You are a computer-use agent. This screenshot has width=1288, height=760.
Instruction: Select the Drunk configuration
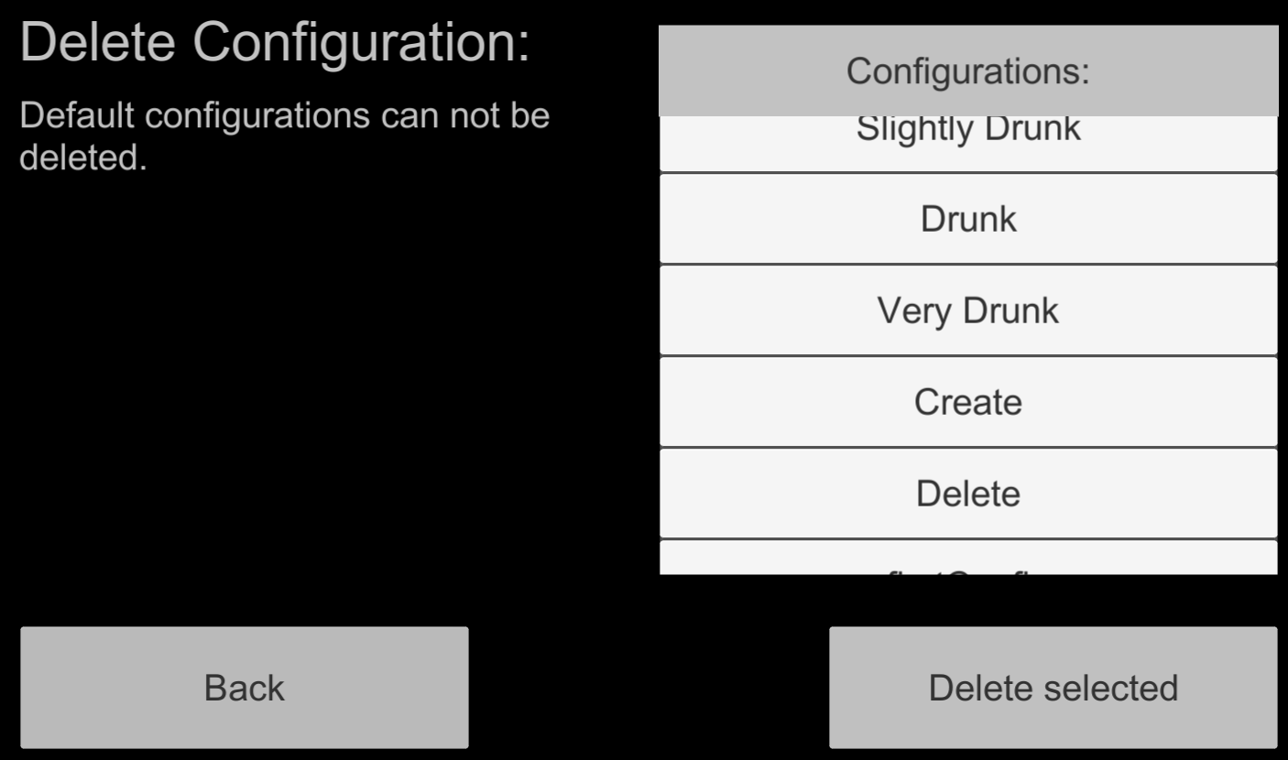(968, 219)
